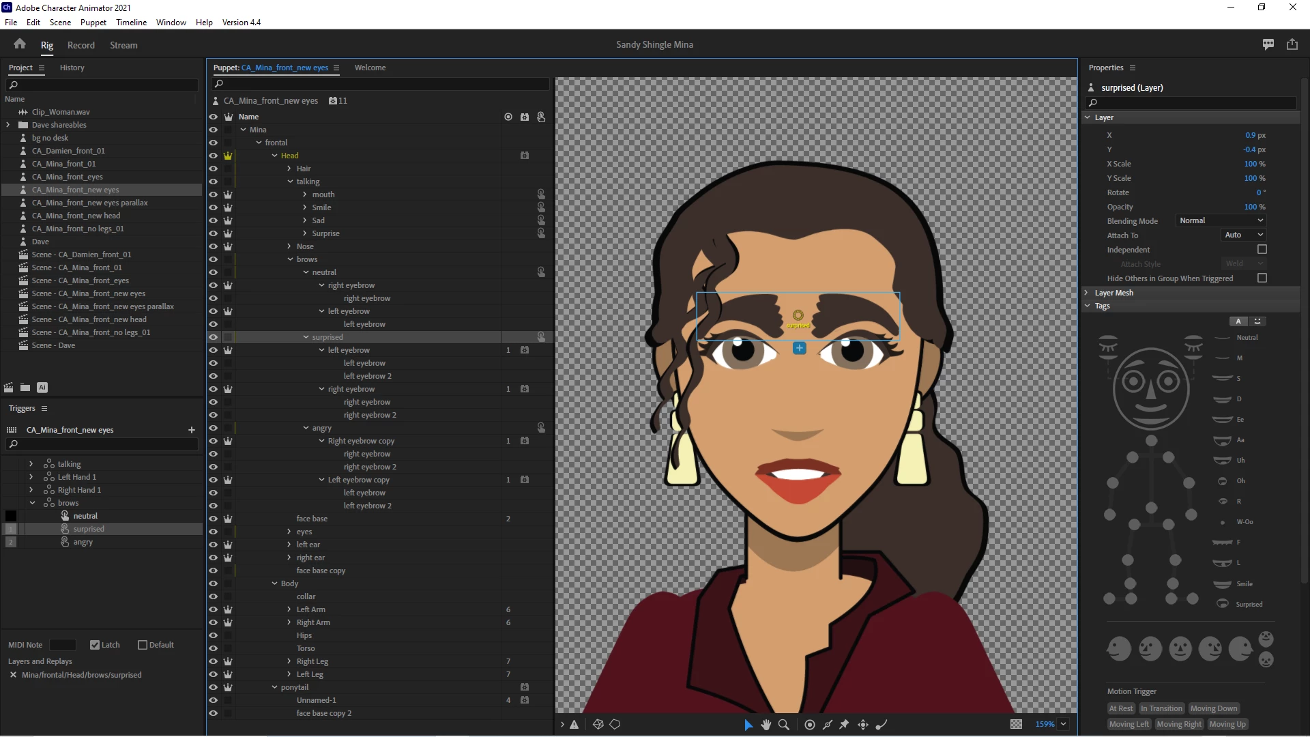Add a new trigger with the plus icon
The width and height of the screenshot is (1310, 737).
pos(192,430)
